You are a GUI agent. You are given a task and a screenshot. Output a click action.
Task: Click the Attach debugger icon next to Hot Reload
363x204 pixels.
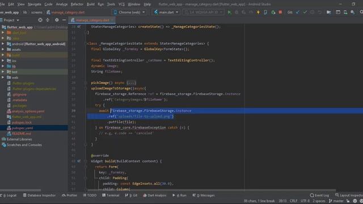(265, 12)
